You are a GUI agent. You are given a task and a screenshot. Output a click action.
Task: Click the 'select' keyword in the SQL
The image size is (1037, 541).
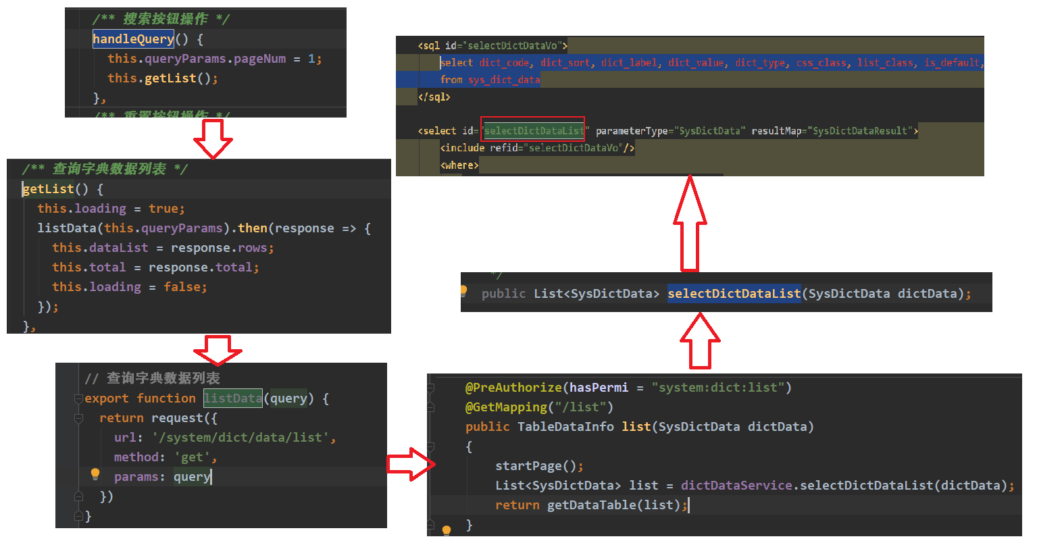tap(457, 63)
